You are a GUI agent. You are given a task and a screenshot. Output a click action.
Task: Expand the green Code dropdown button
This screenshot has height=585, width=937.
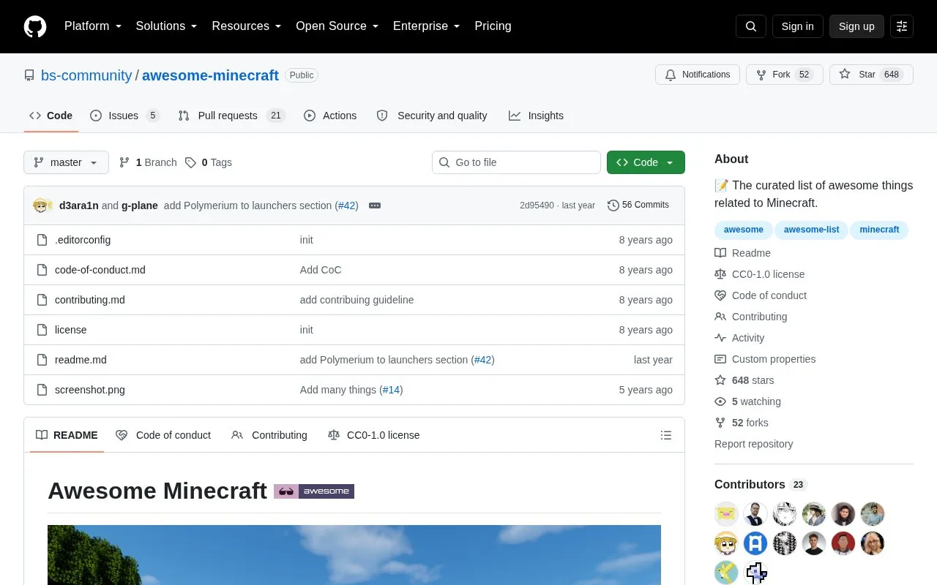pos(646,162)
